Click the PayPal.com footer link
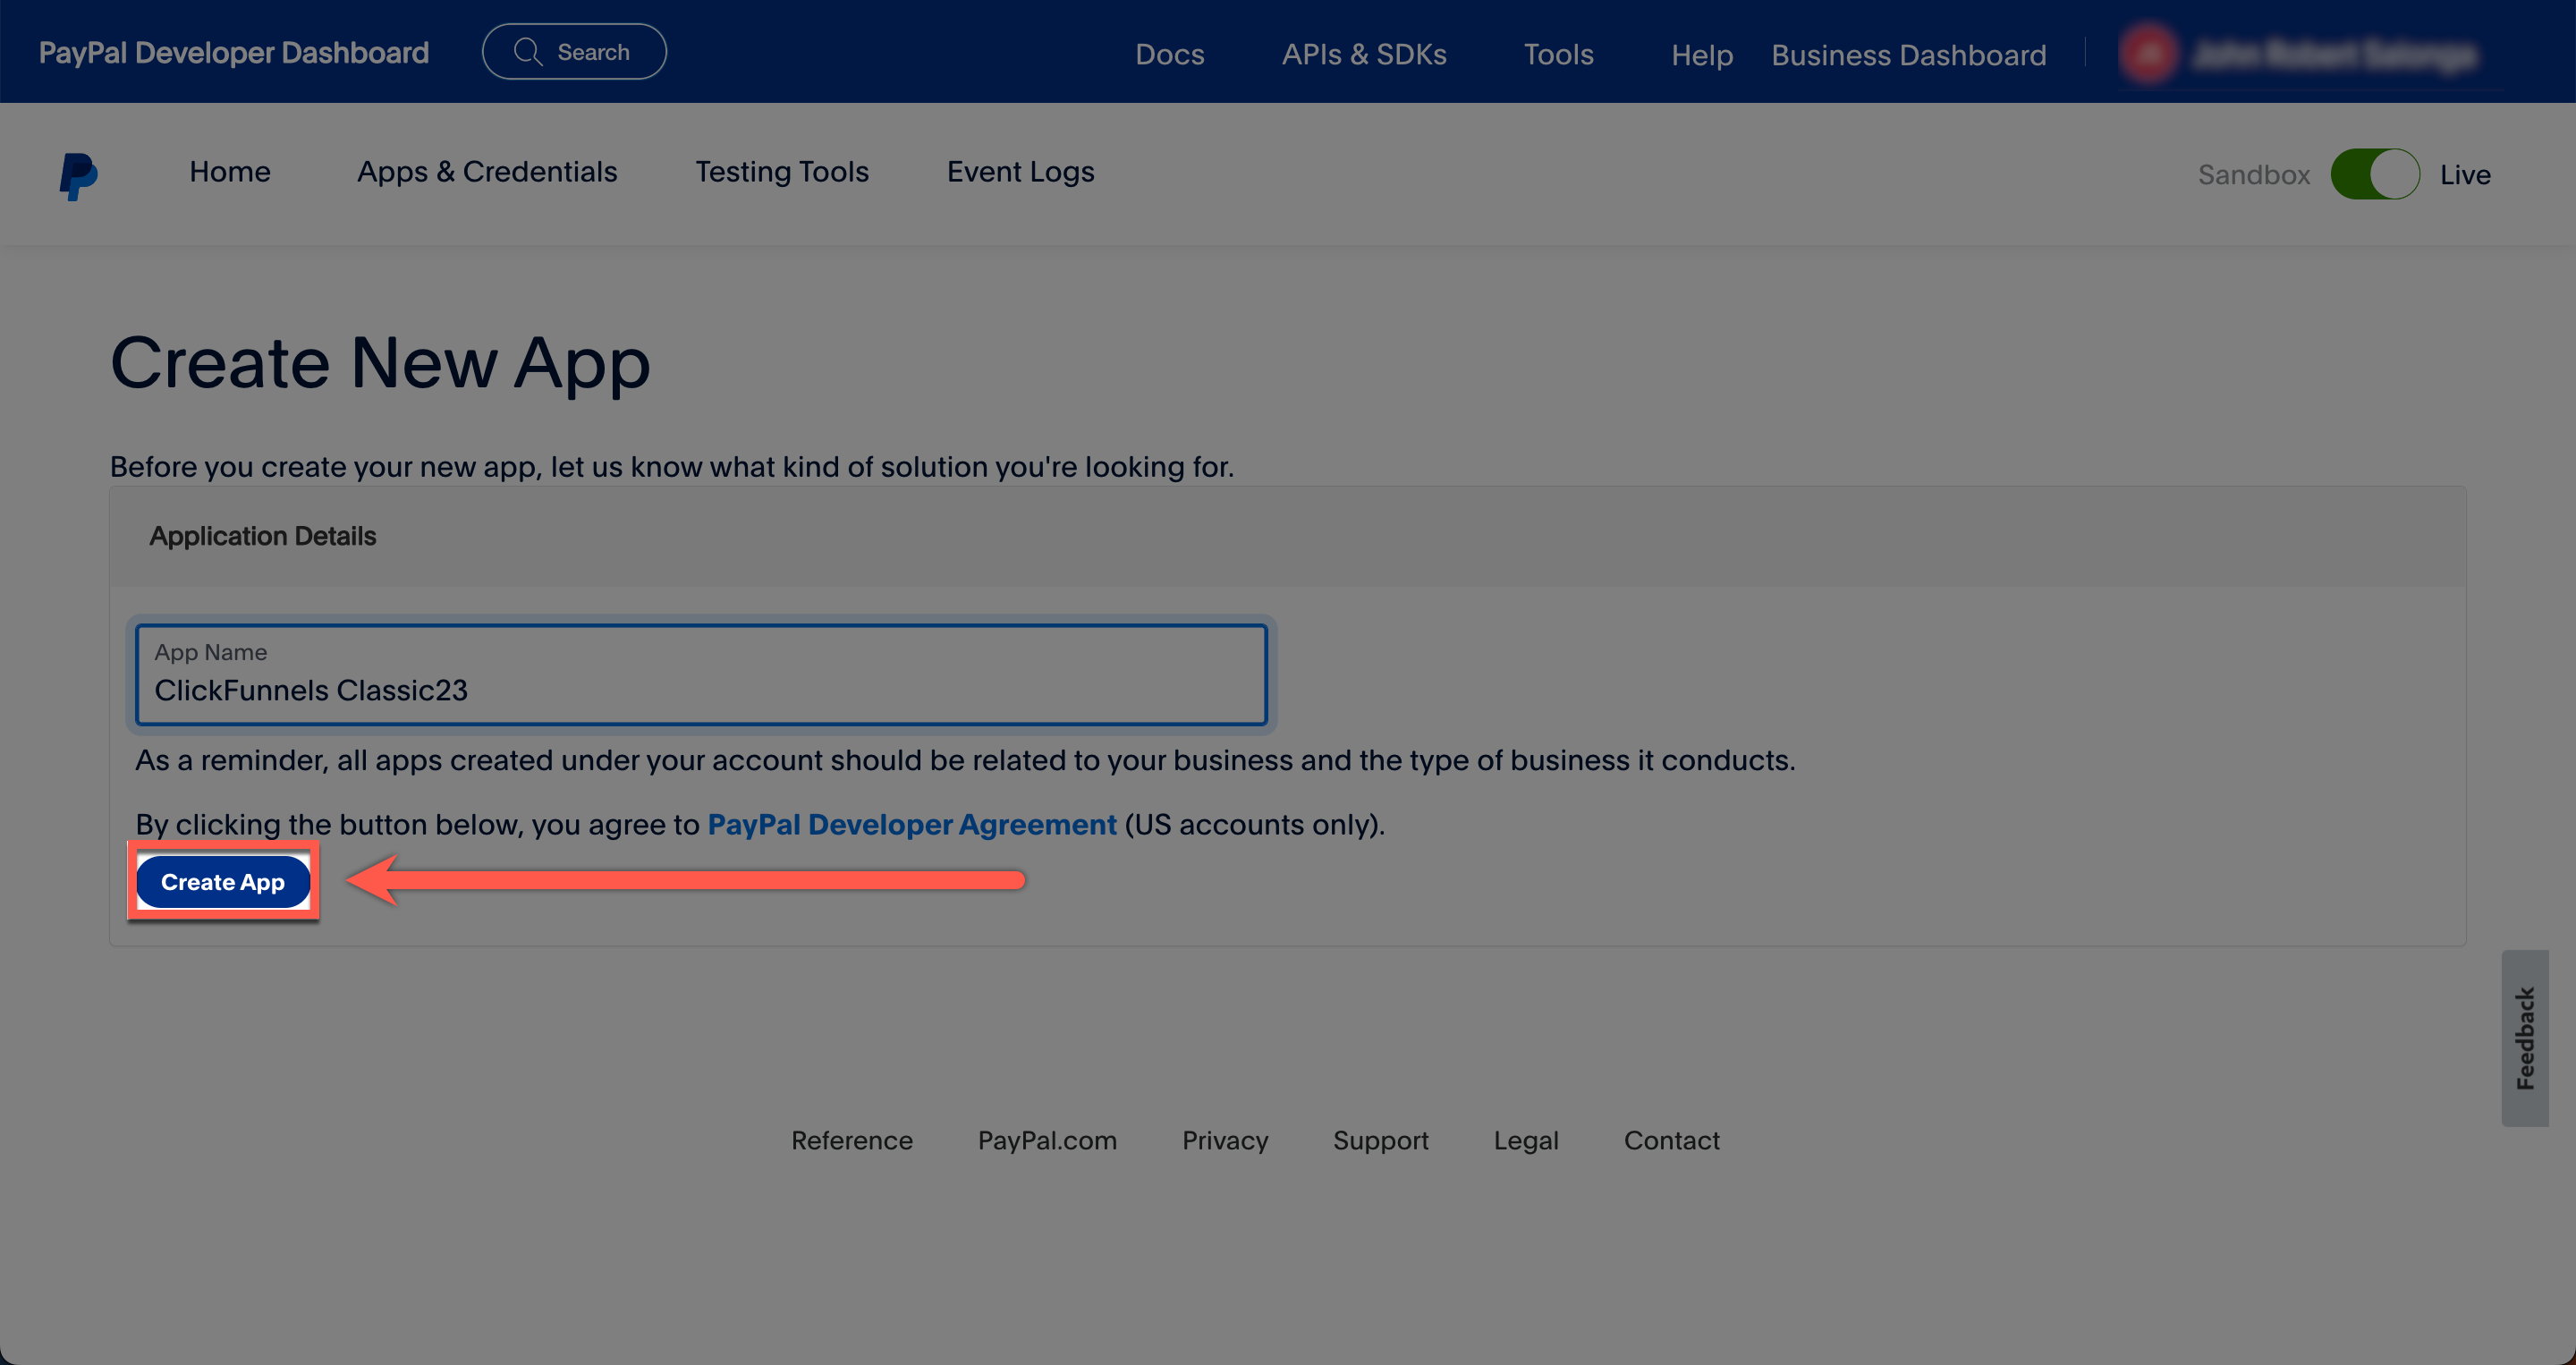 (1047, 1140)
